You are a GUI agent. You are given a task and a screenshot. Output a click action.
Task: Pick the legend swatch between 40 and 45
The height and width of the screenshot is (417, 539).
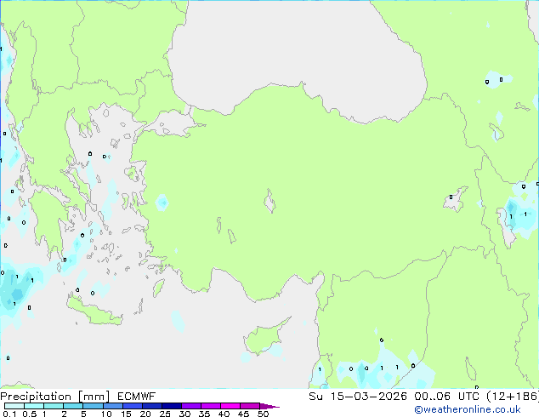230,406
